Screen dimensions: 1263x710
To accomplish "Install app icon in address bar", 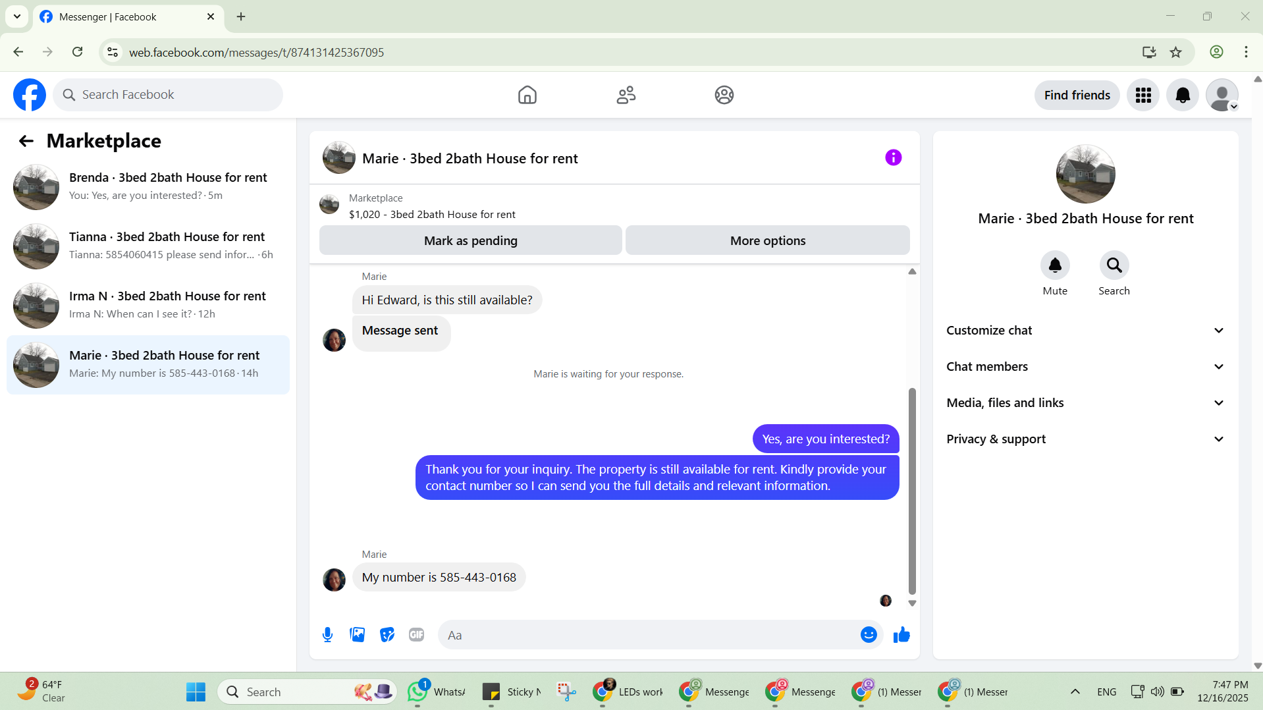I will 1149,52.
